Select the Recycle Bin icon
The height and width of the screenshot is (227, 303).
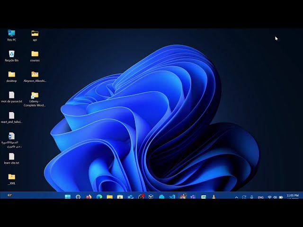pos(11,56)
